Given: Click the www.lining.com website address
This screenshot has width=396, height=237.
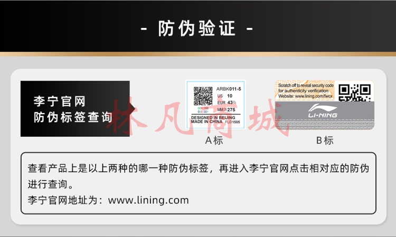Looking at the screenshot, I should 148,200.
